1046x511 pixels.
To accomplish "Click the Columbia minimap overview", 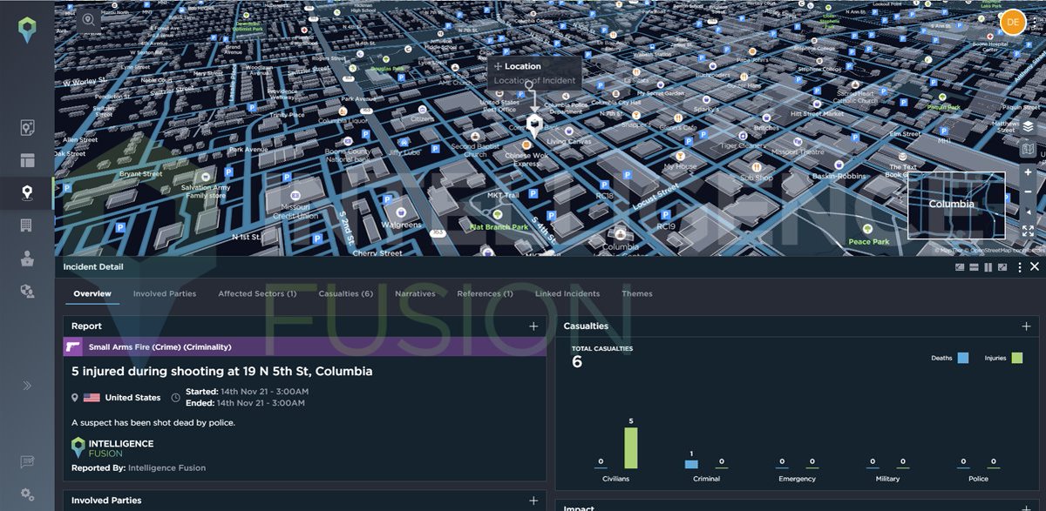I will pos(956,205).
